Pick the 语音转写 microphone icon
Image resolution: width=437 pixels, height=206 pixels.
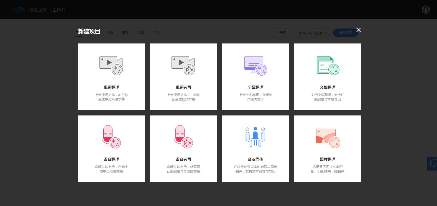click(x=183, y=137)
